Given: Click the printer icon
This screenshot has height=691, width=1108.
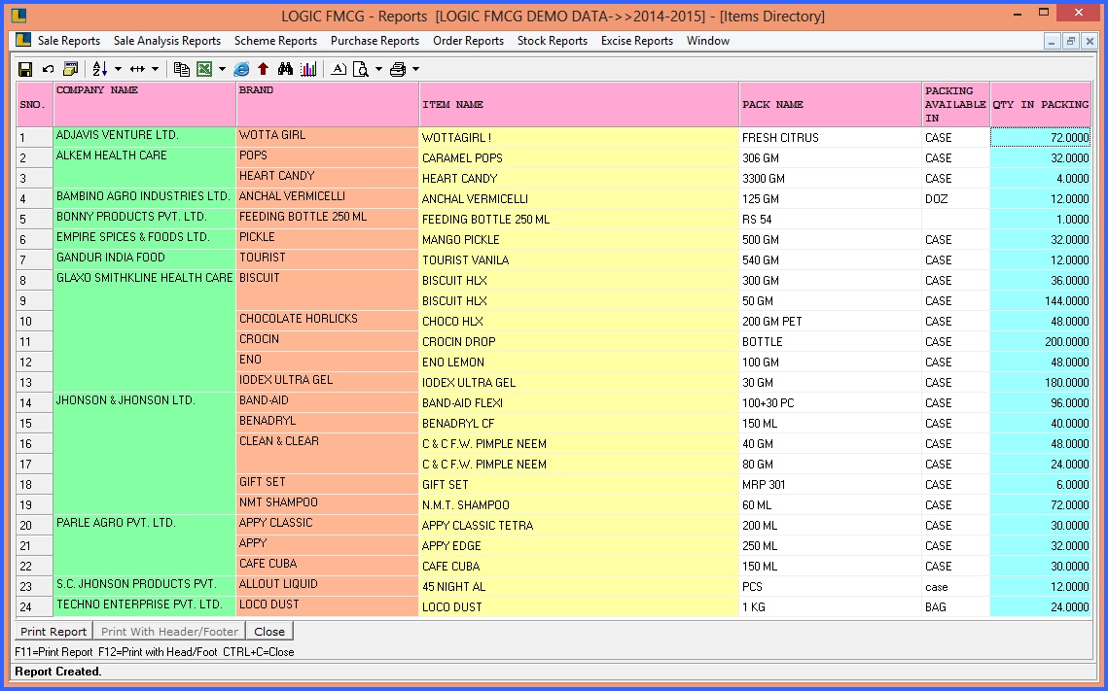Looking at the screenshot, I should point(398,69).
